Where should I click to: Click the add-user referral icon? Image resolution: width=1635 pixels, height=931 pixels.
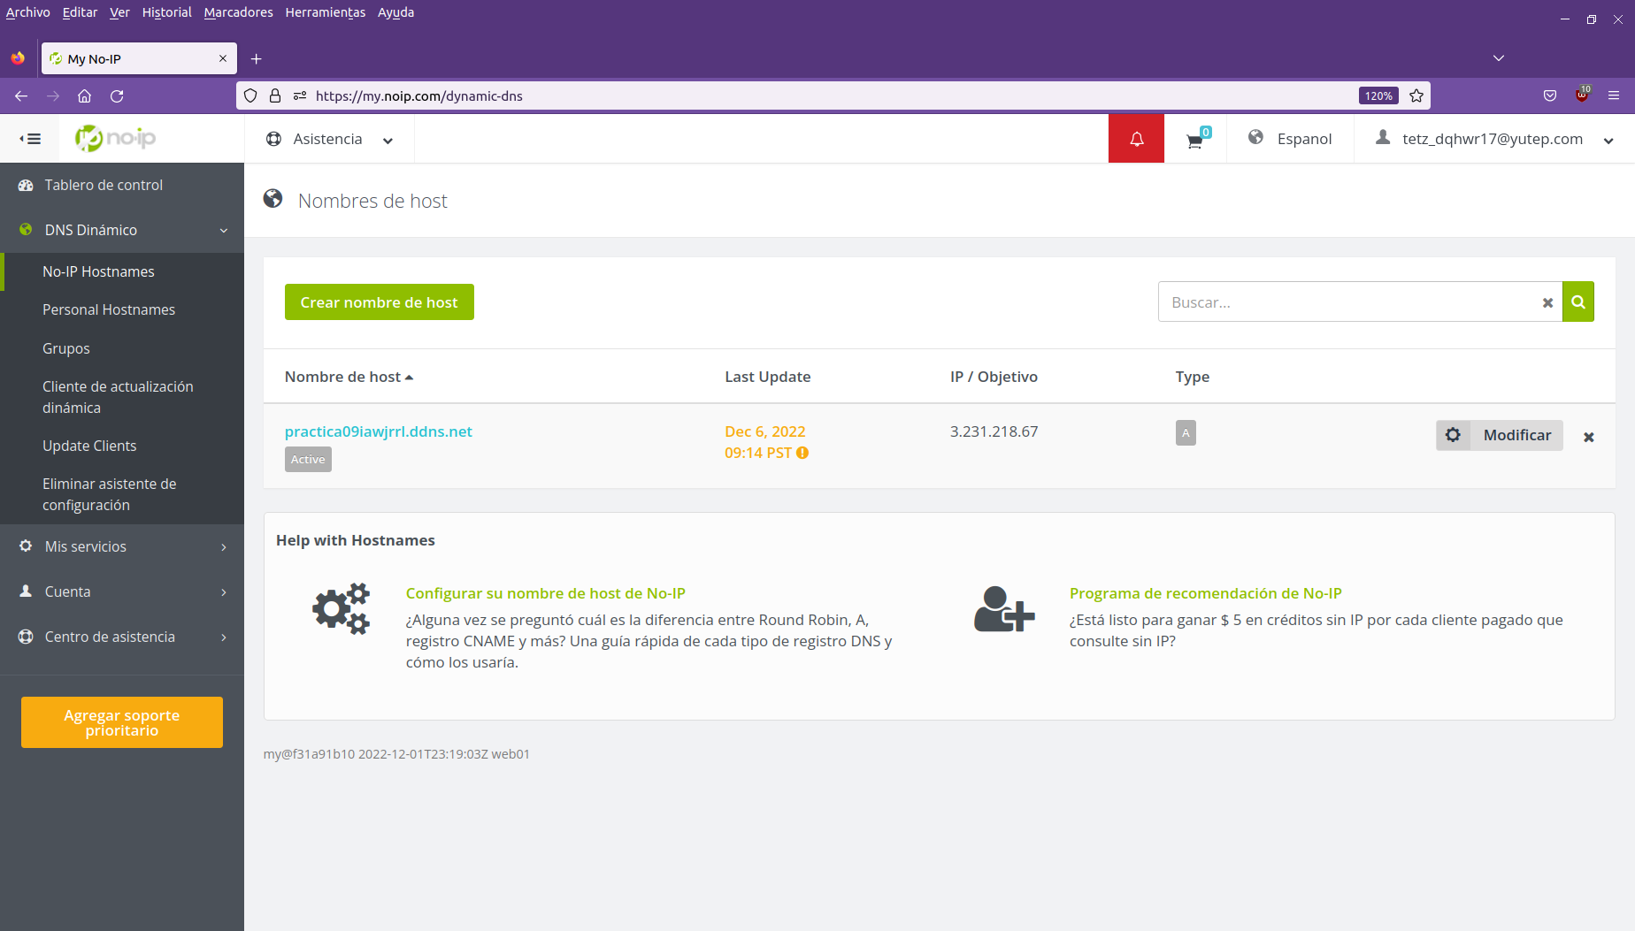(x=1004, y=609)
